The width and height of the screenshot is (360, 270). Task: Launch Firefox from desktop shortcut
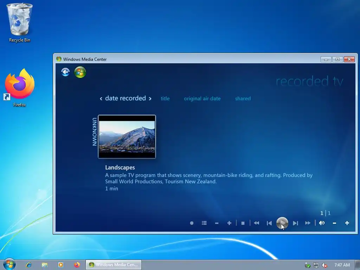[20, 88]
